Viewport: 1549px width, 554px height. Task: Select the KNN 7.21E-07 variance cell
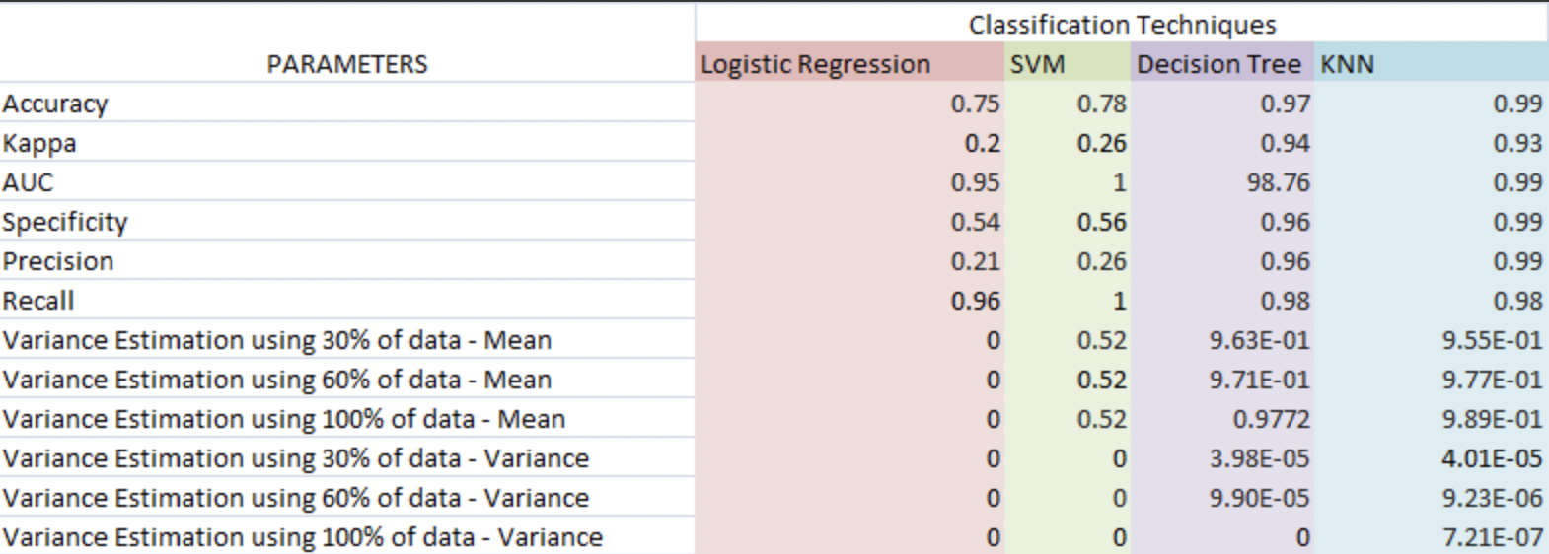coord(1432,537)
